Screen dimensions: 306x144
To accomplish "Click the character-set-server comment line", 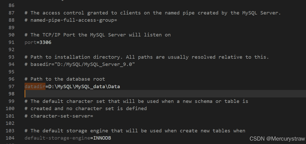I will coord(59,116).
